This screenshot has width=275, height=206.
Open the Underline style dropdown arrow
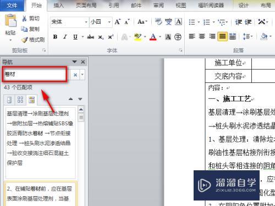[82, 37]
